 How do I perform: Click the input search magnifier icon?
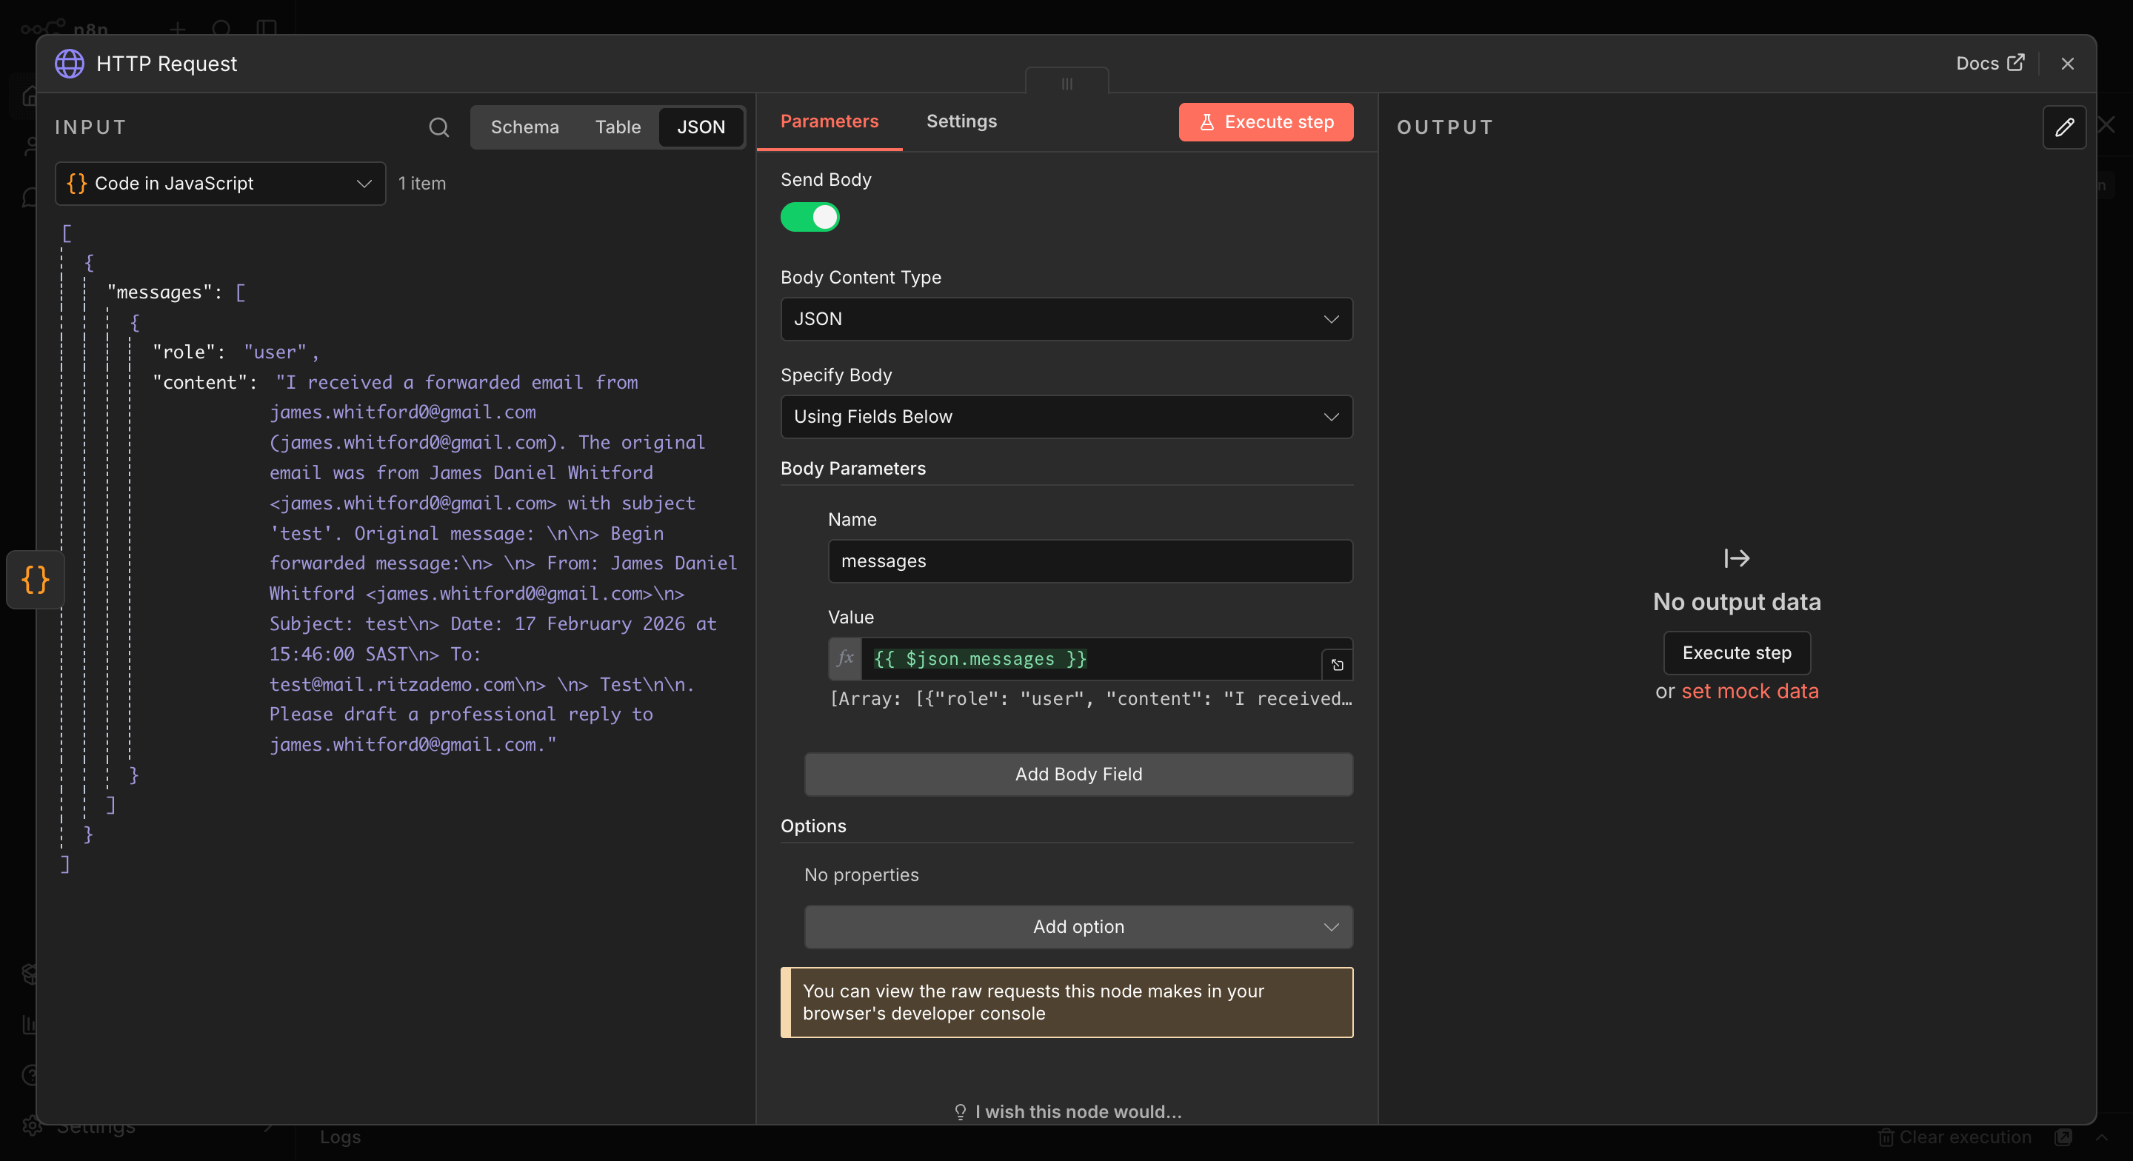click(x=439, y=127)
